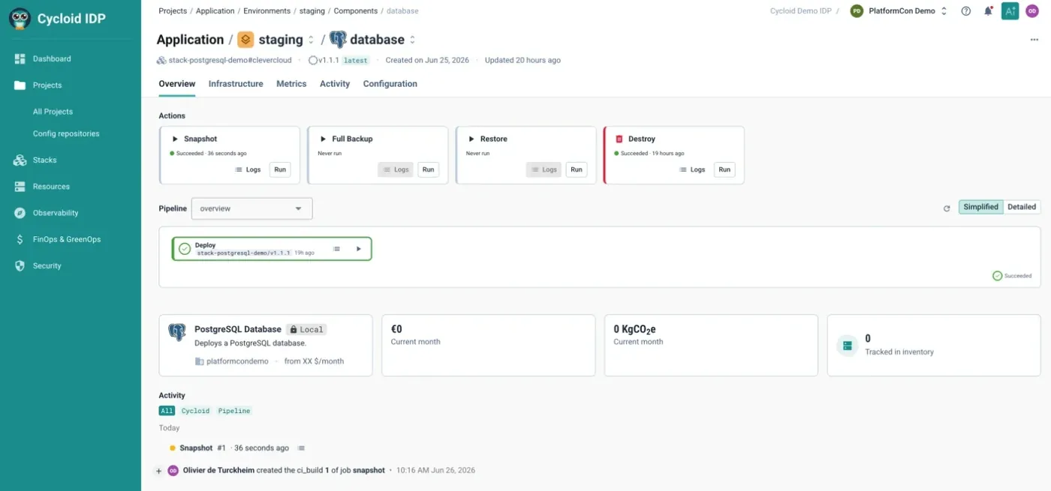This screenshot has height=491, width=1051.
Task: Run the Restore action
Action: pos(577,169)
